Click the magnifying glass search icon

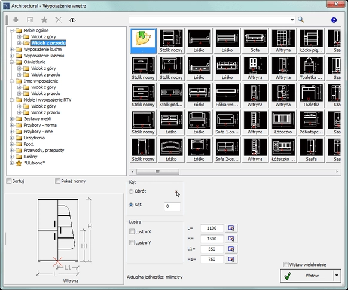(301, 20)
